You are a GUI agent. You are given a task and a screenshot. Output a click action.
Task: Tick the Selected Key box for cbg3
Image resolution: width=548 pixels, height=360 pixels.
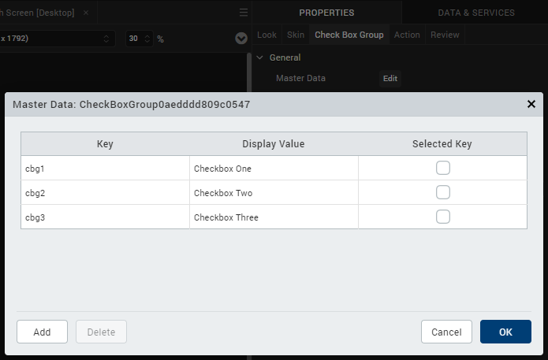(x=443, y=217)
